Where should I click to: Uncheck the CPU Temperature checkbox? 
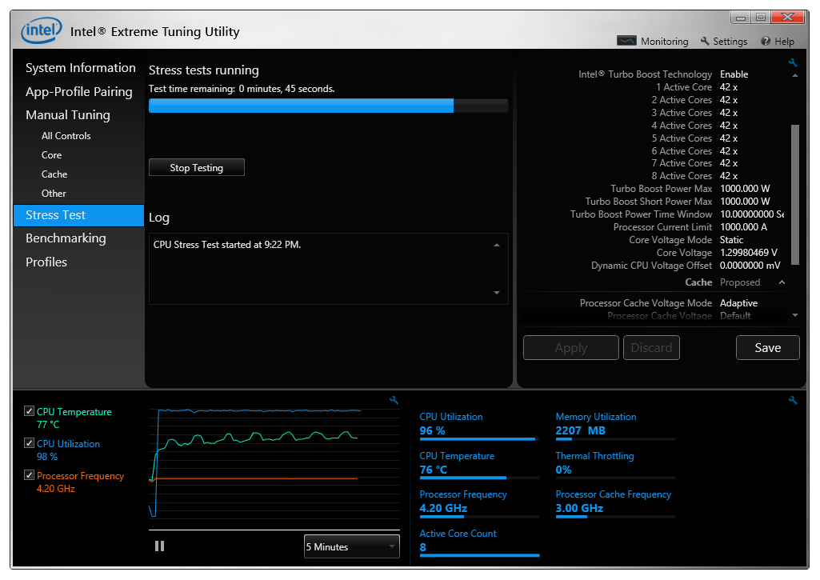[30, 411]
